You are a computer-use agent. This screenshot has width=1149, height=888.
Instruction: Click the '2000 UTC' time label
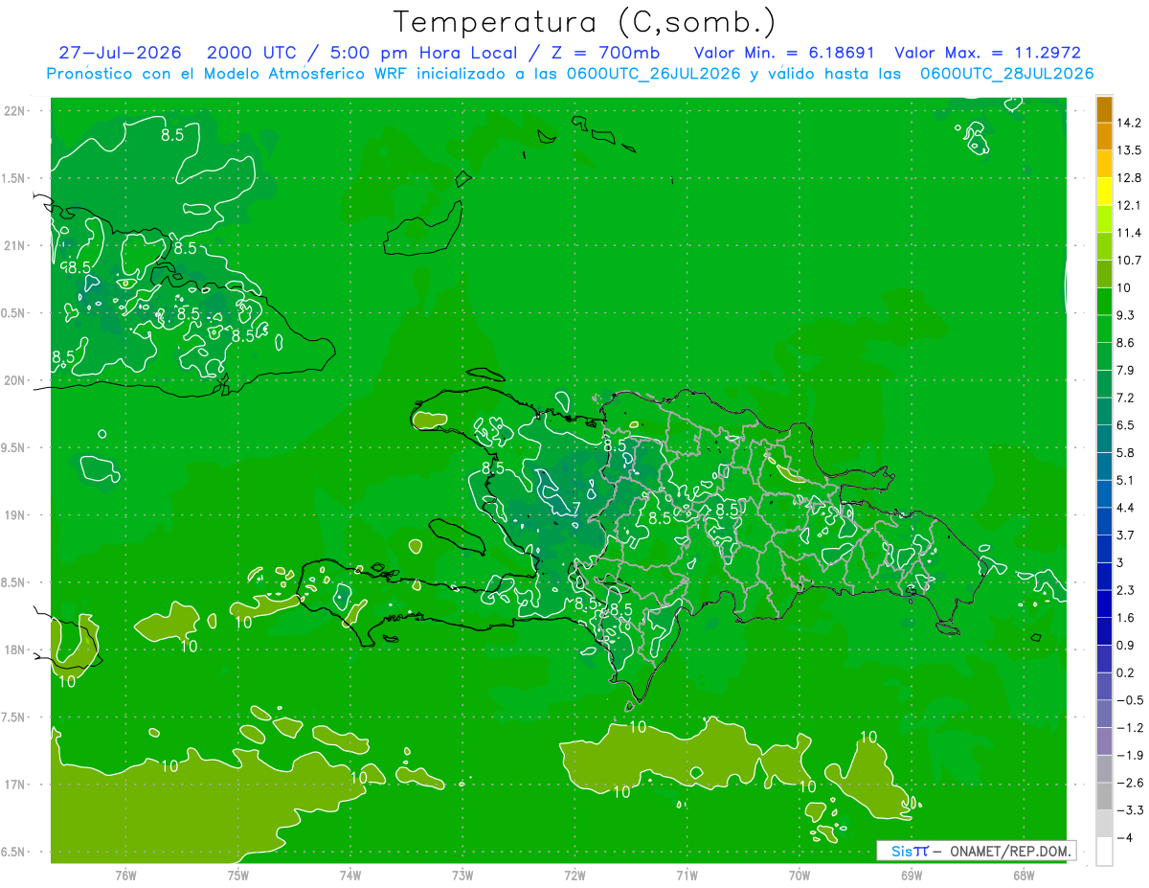(251, 53)
